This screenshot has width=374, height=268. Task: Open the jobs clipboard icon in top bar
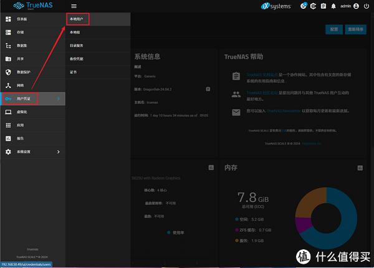tap(323, 6)
